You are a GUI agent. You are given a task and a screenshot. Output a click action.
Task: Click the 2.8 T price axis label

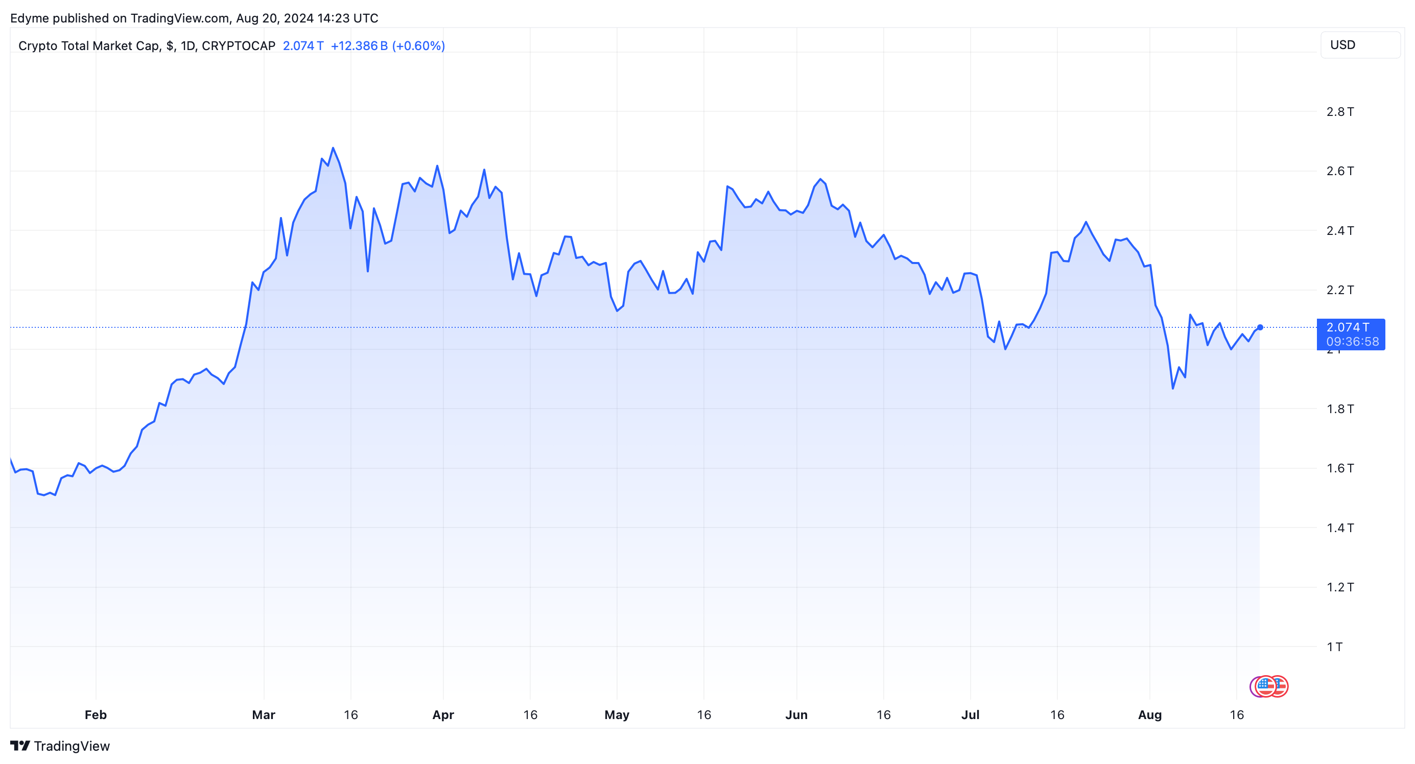coord(1340,112)
